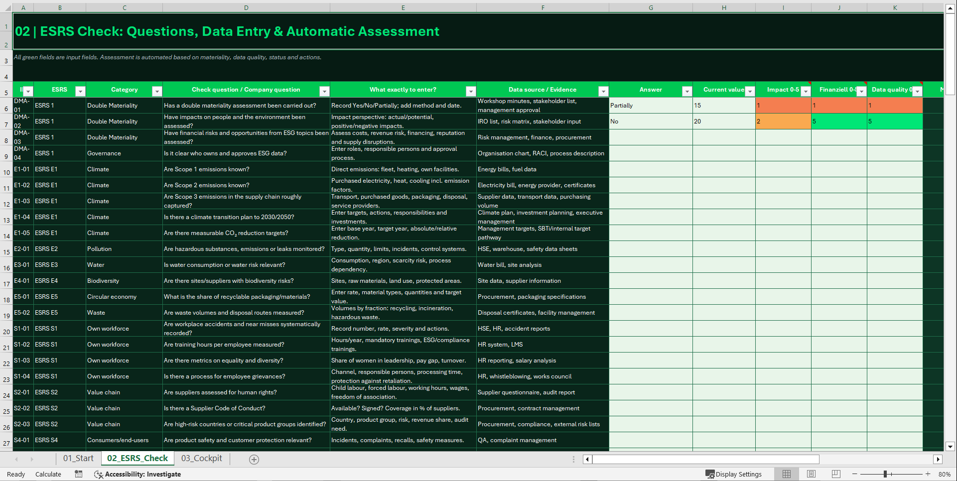This screenshot has width=957, height=481.
Task: Open the Impact 0-5 filter dropdown
Action: tap(806, 91)
